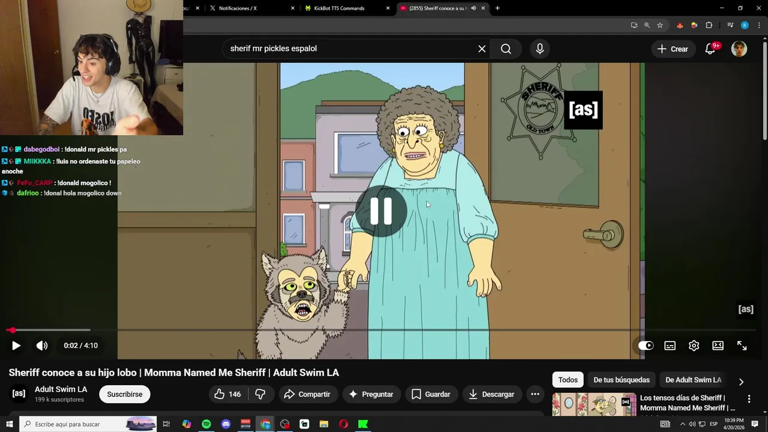Screen dimensions: 768x432
Task: Open the Windows Start menu
Action: (10, 424)
